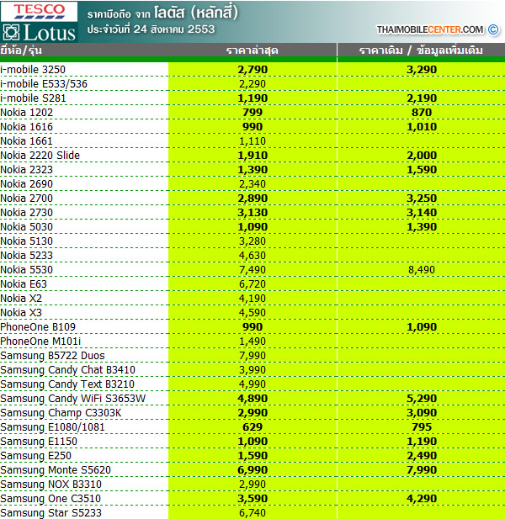
Task: Click the 4,290 original price cell
Action: (x=422, y=499)
